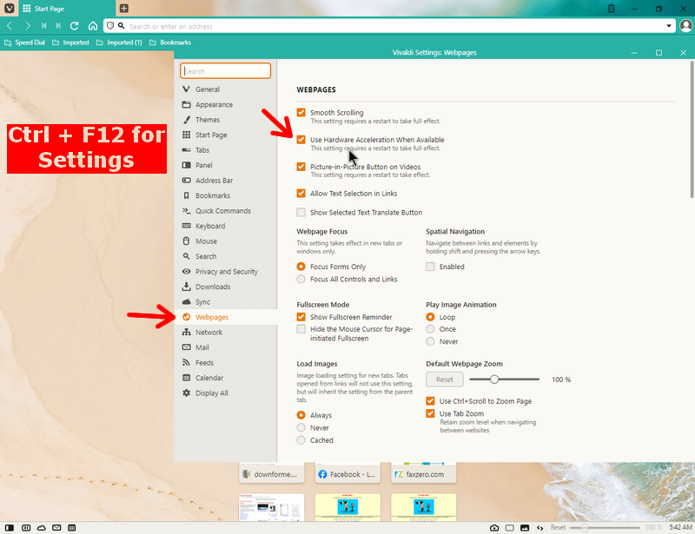Enable Show Selected Text Translate Button

pyautogui.click(x=301, y=212)
